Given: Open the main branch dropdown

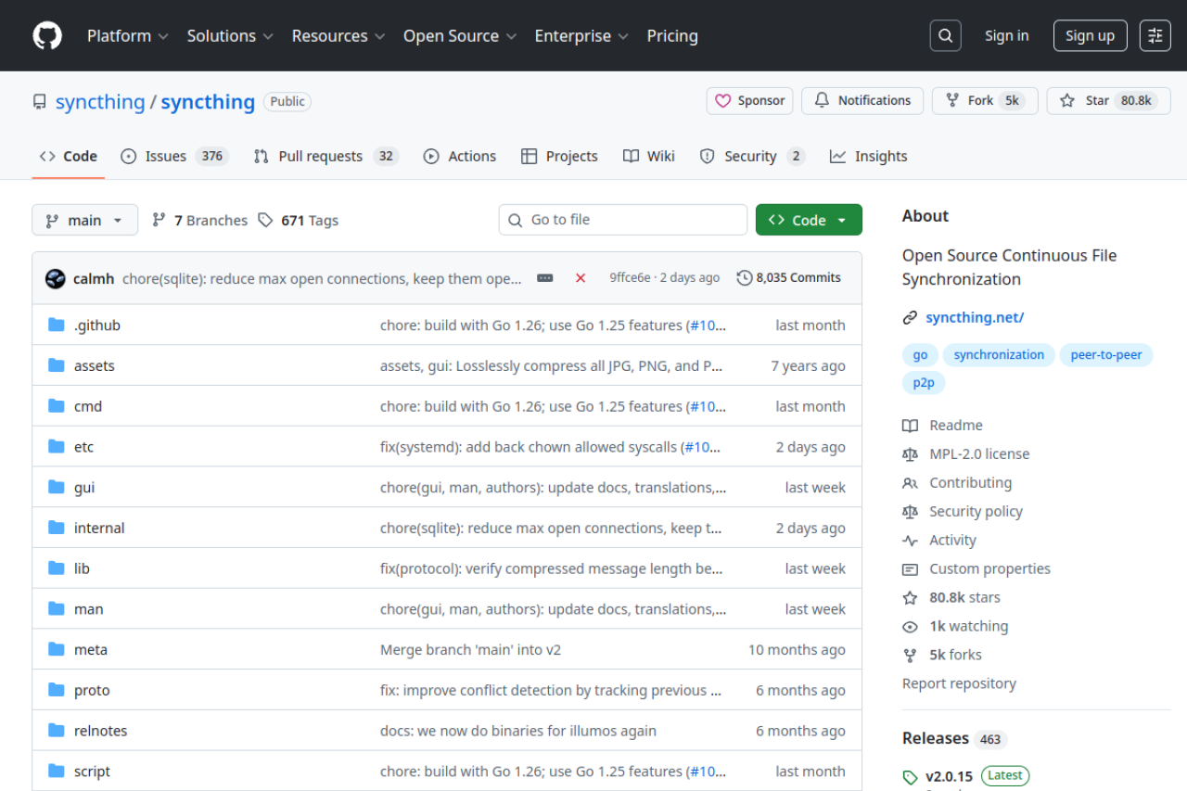Looking at the screenshot, I should click(x=84, y=220).
